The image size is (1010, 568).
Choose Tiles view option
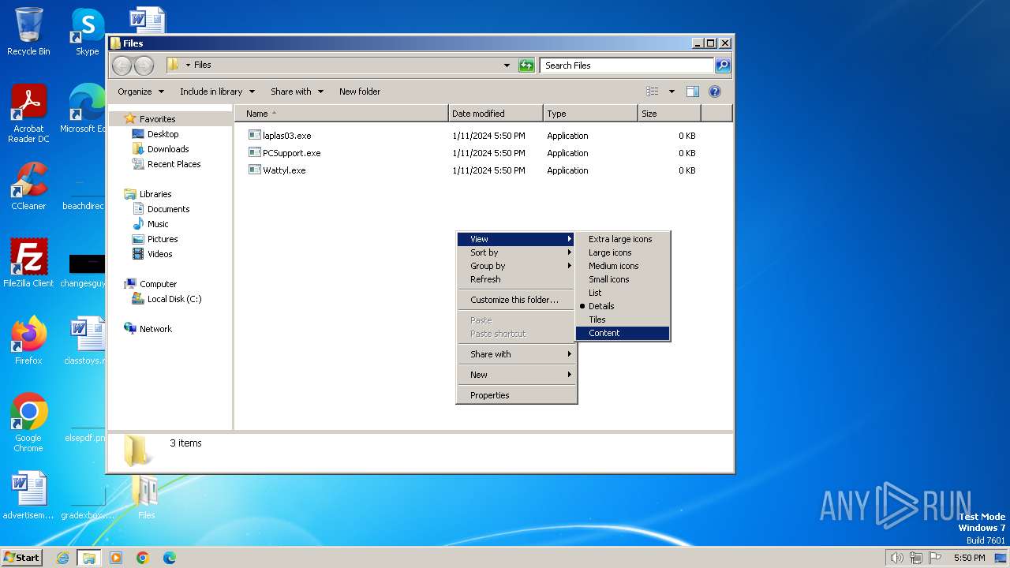[623, 319]
